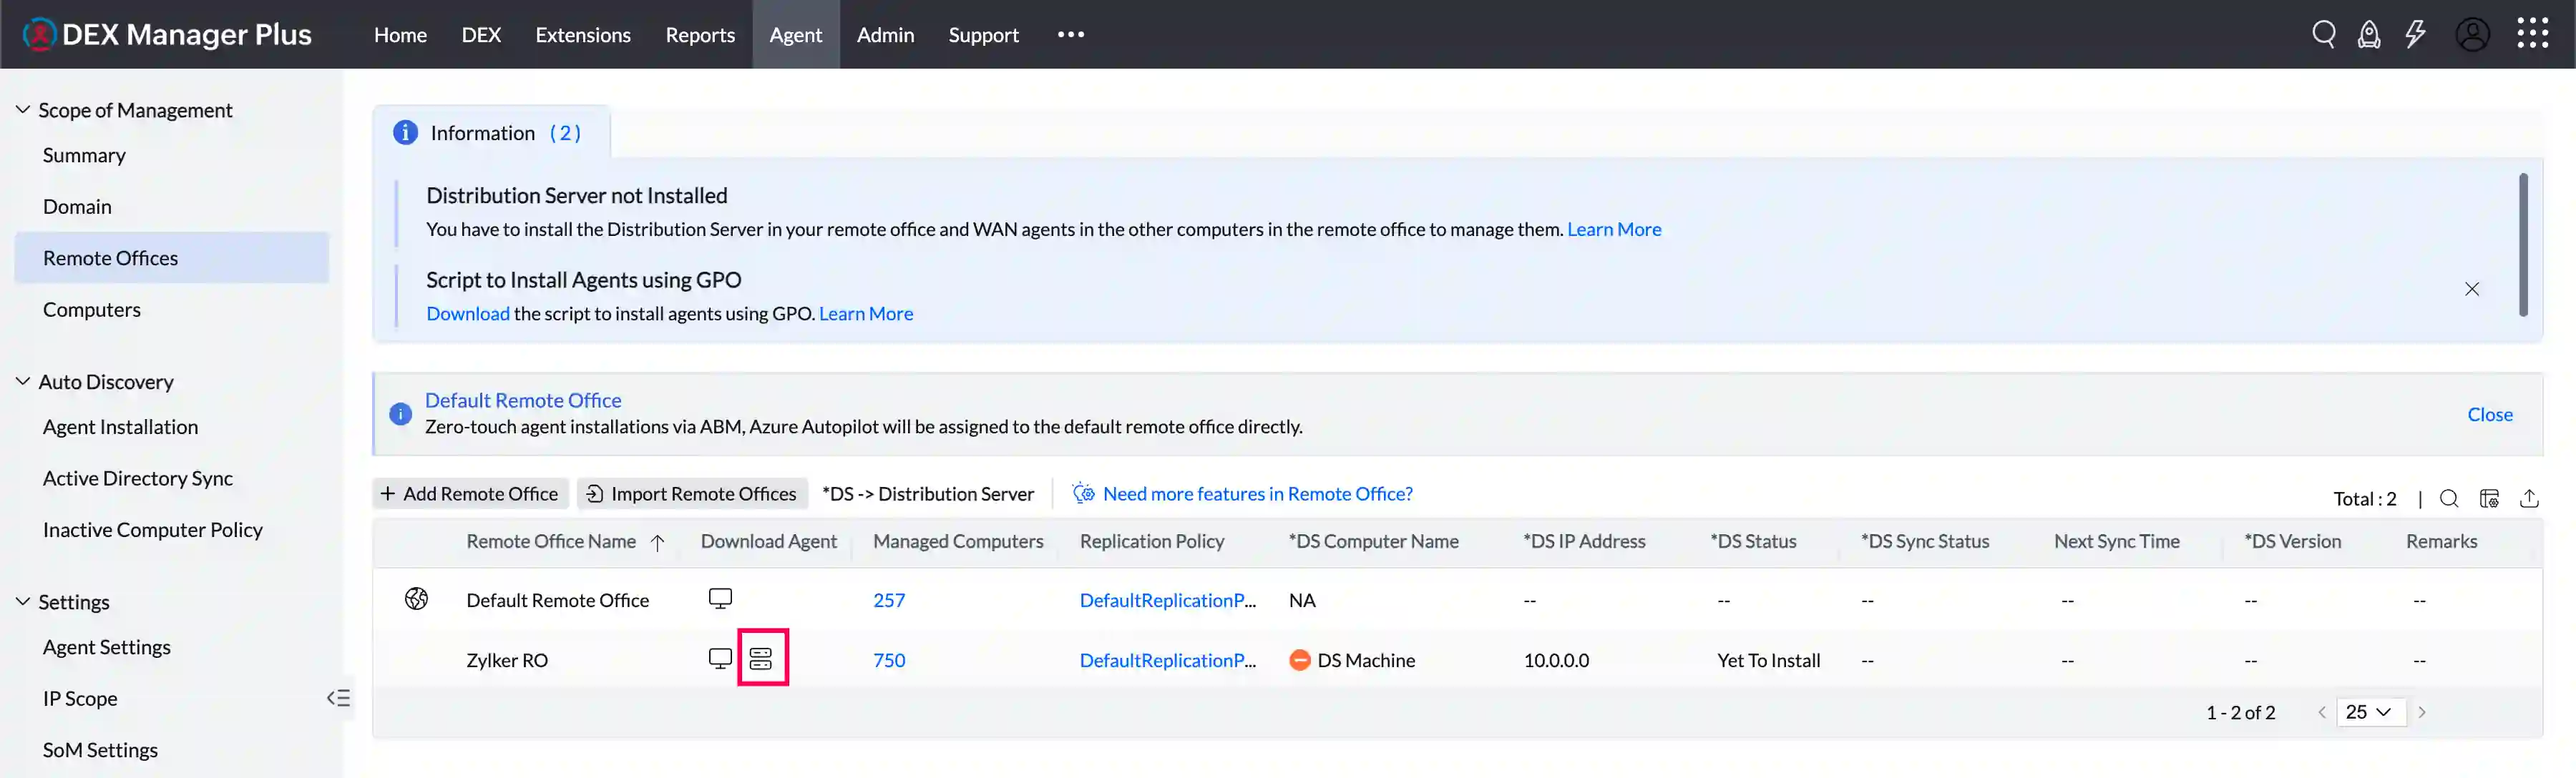Click the export table icon
The width and height of the screenshot is (2576, 778).
click(2529, 498)
